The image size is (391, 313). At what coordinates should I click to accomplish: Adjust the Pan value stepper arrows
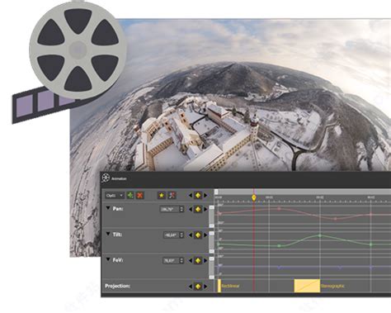(181, 209)
